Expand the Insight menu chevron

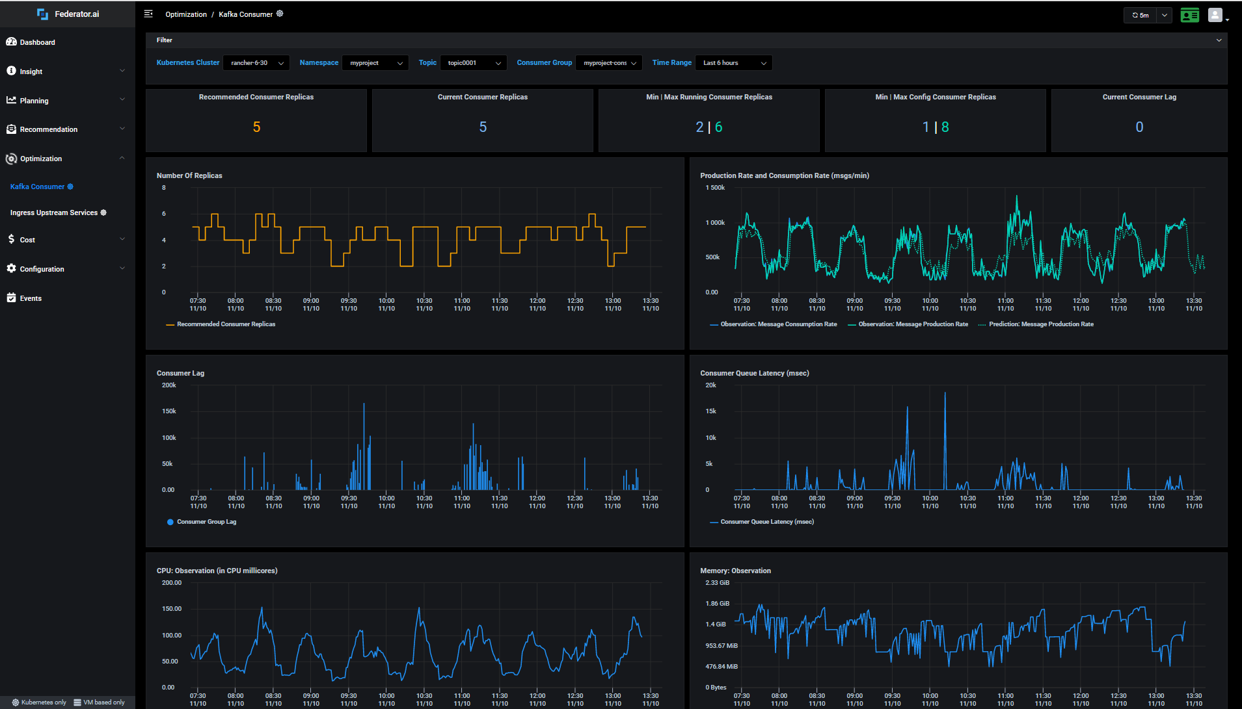122,71
